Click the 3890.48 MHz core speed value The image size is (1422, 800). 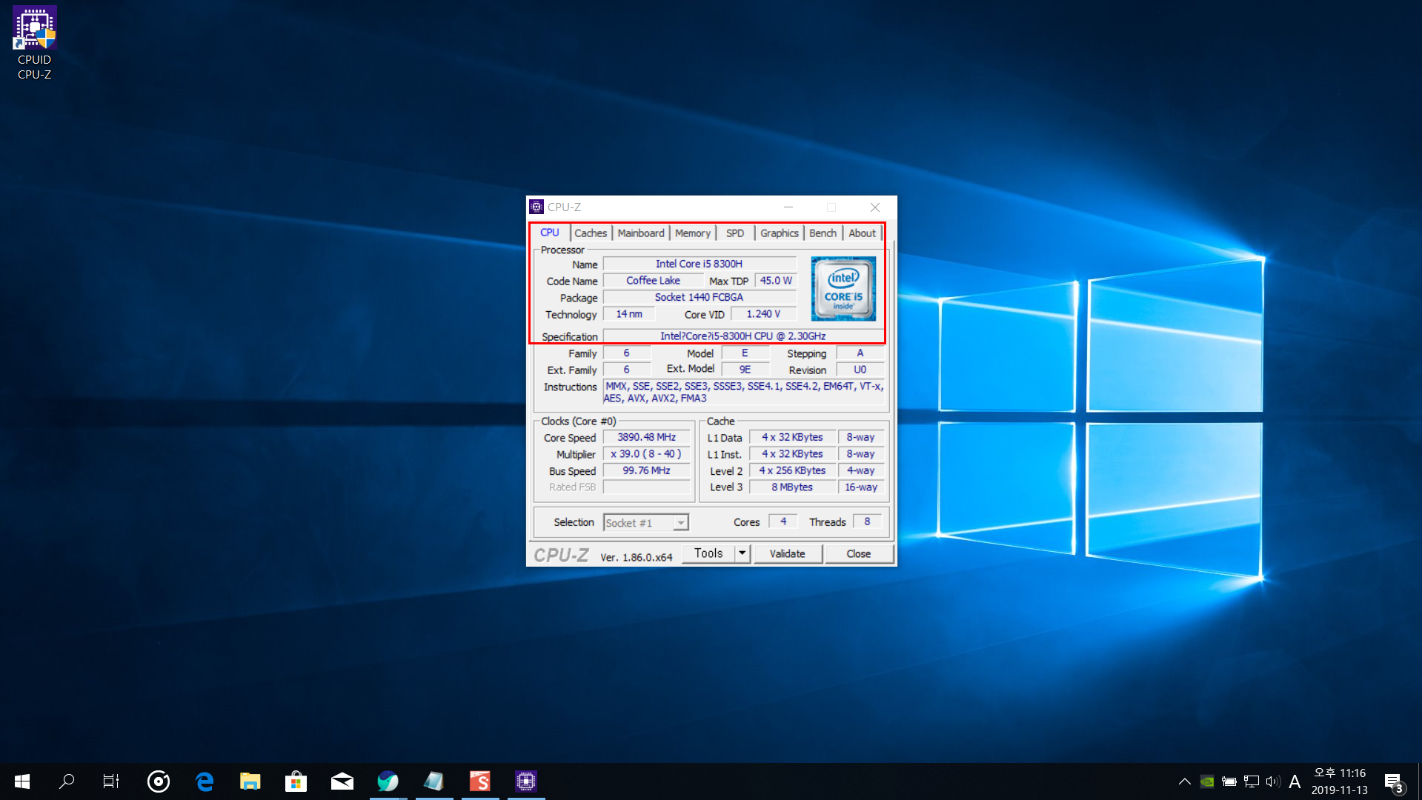point(647,437)
